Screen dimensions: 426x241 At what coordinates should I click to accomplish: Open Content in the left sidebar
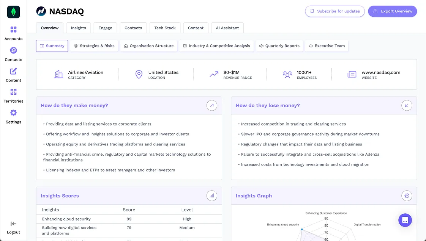(x=13, y=75)
